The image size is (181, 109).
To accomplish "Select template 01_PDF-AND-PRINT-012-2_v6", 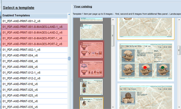I will [35, 78].
